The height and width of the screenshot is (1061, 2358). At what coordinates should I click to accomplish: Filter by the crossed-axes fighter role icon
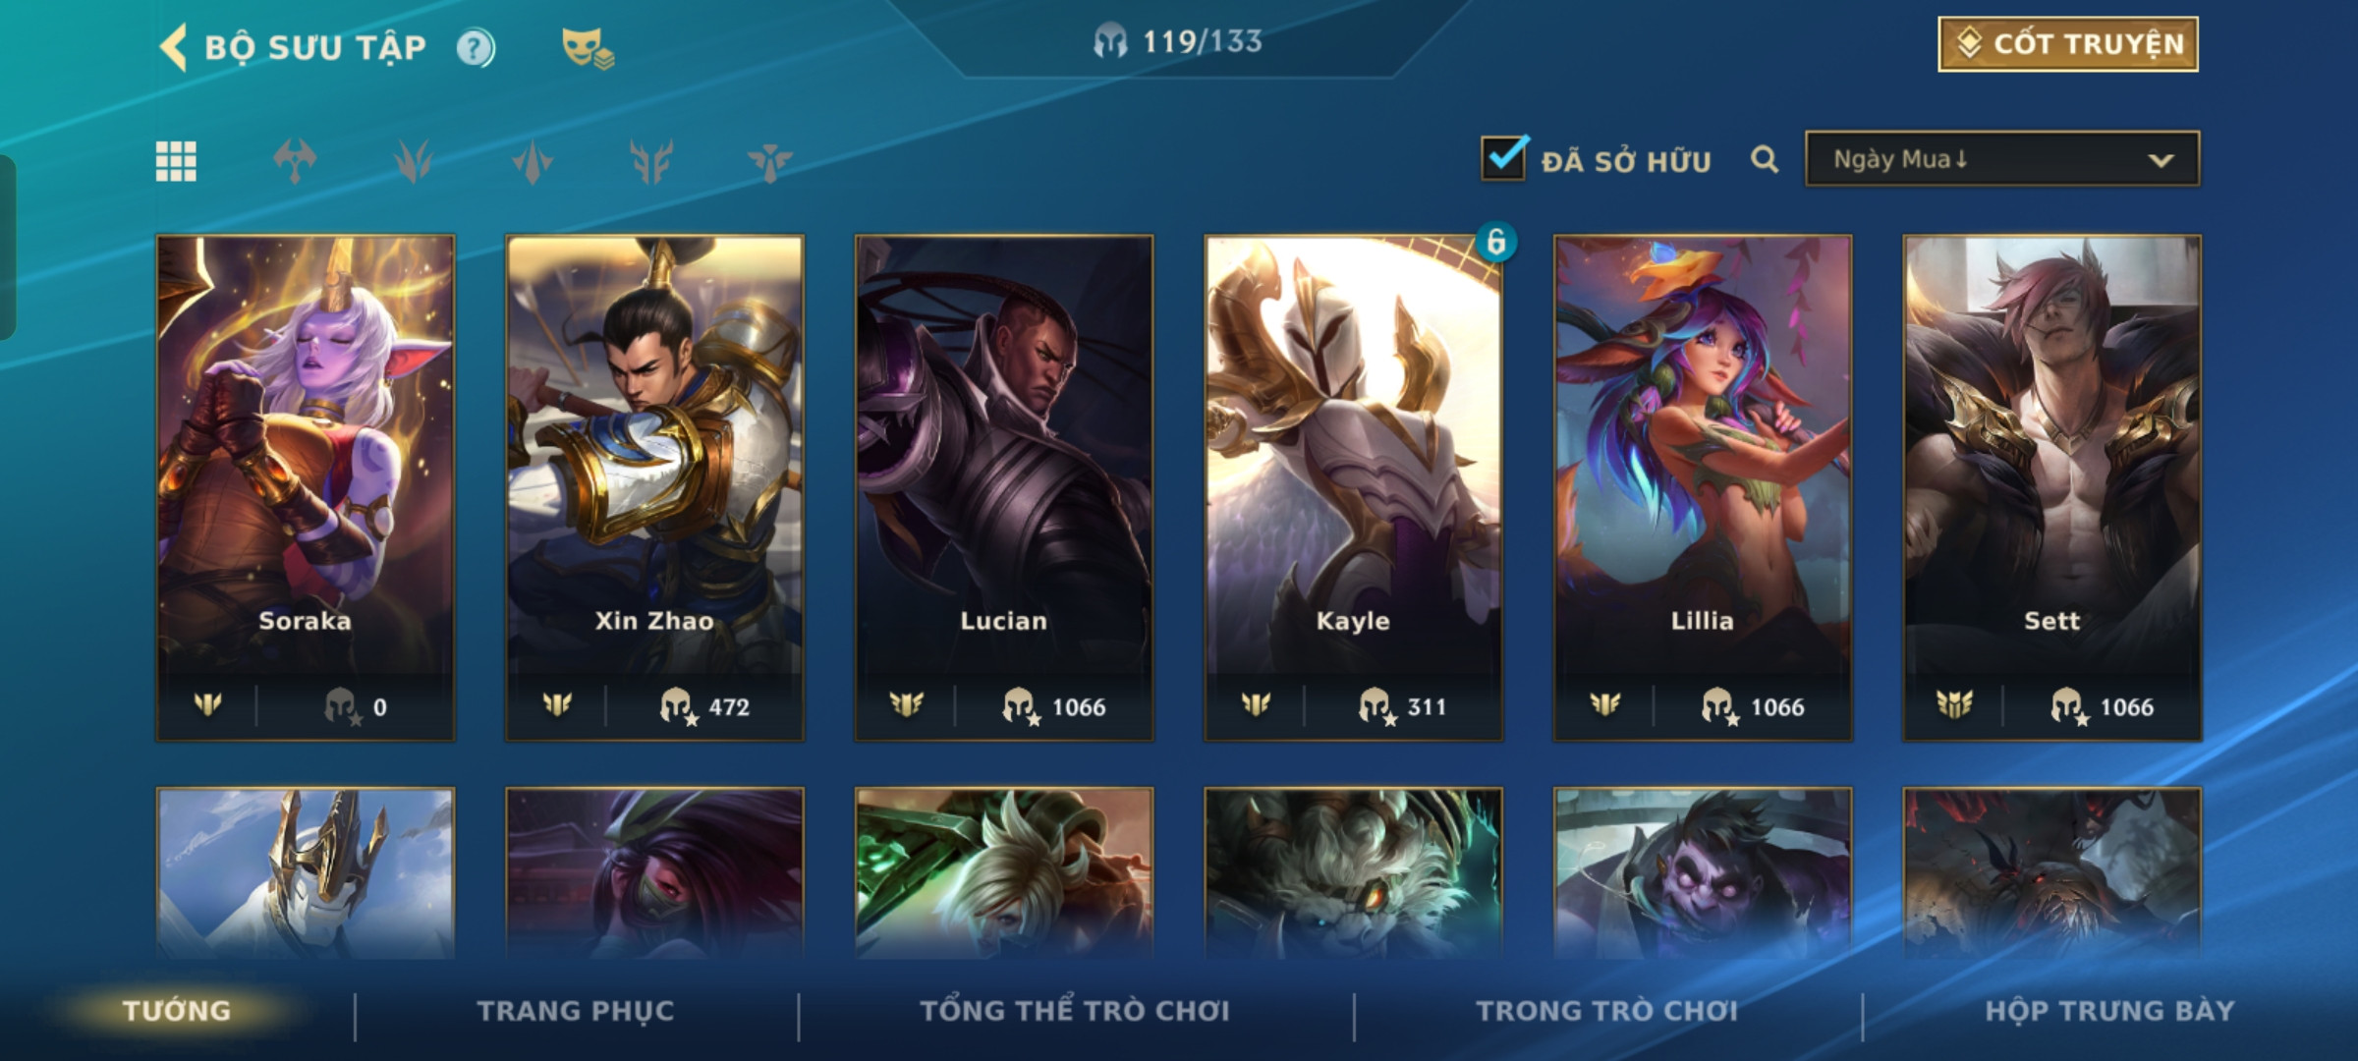295,161
